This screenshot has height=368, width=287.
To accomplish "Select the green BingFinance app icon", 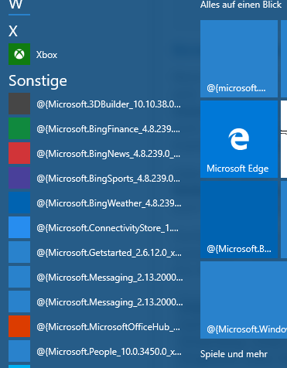I will tap(19, 128).
